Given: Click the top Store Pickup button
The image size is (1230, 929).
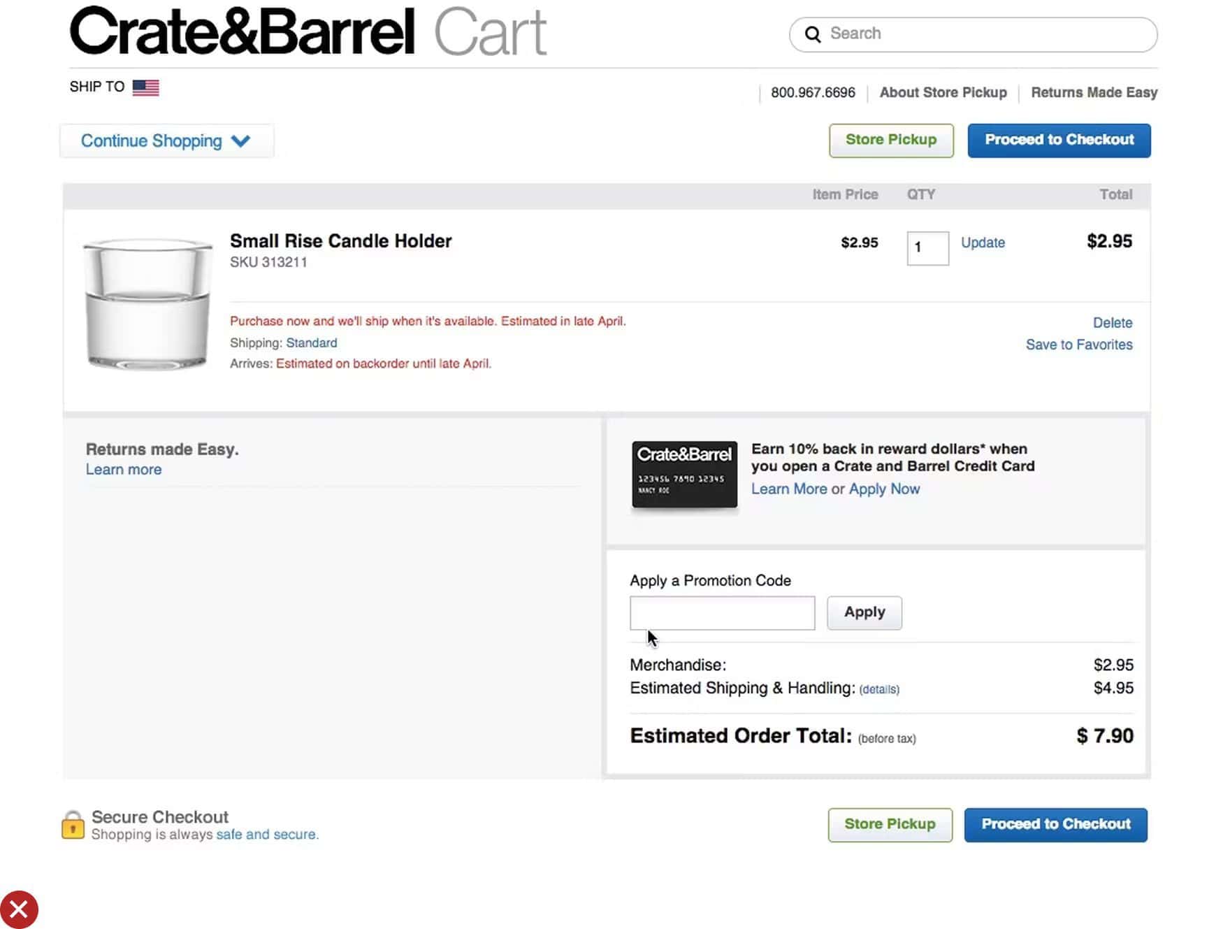Looking at the screenshot, I should (890, 140).
